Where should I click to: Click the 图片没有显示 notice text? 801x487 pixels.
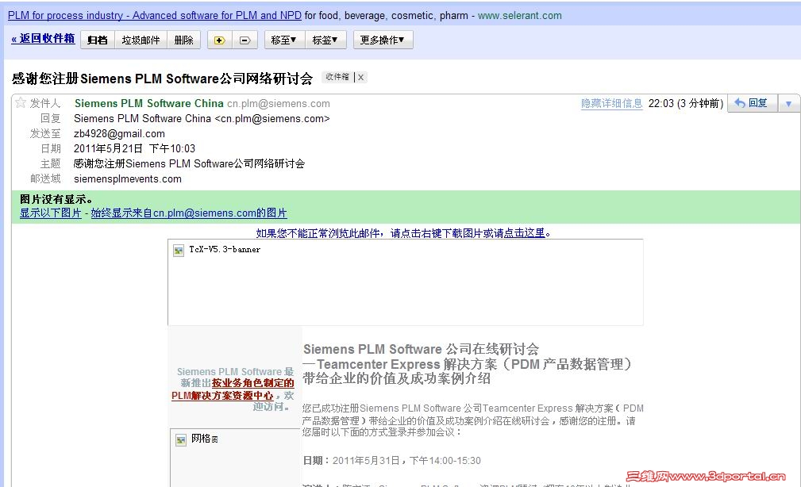56,199
